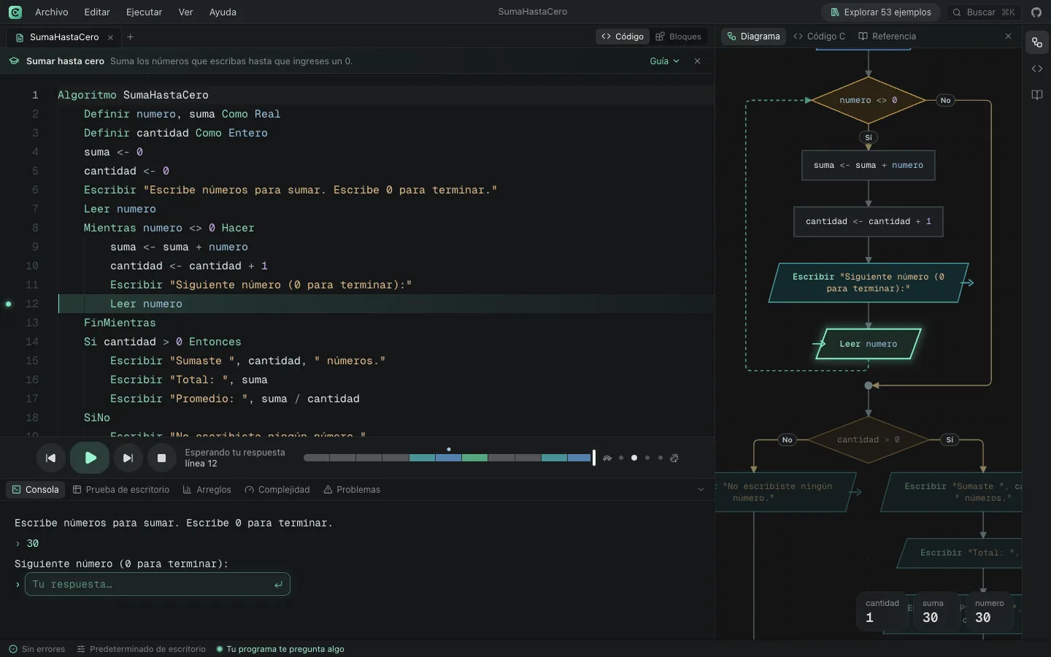Click the execution timeline progress bar
This screenshot has height=657, width=1051.
(x=448, y=458)
